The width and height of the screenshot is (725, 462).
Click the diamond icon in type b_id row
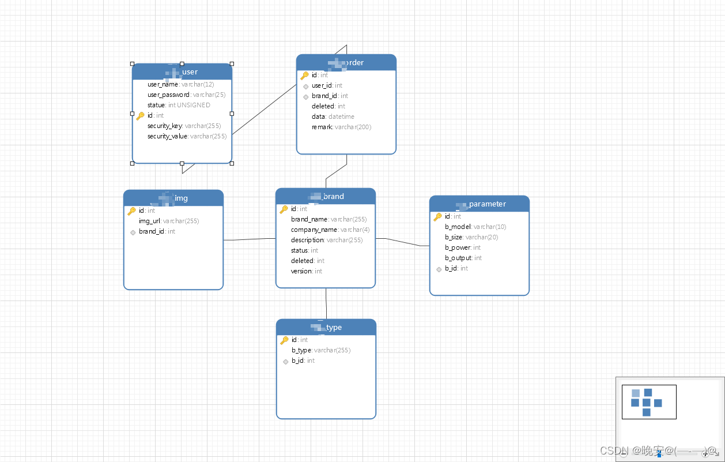[285, 361]
